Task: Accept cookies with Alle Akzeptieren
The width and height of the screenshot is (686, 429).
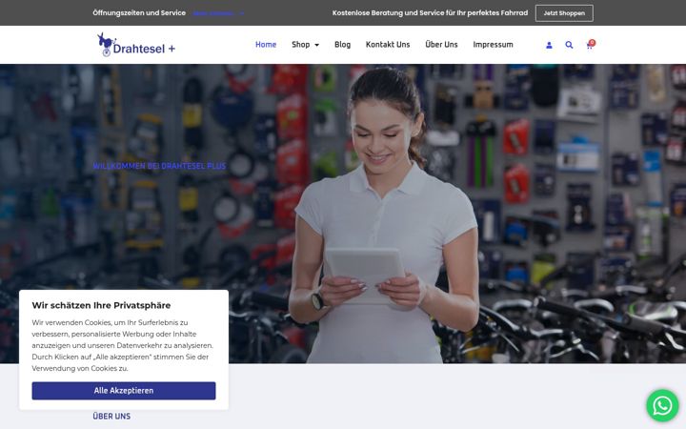Action: [123, 391]
